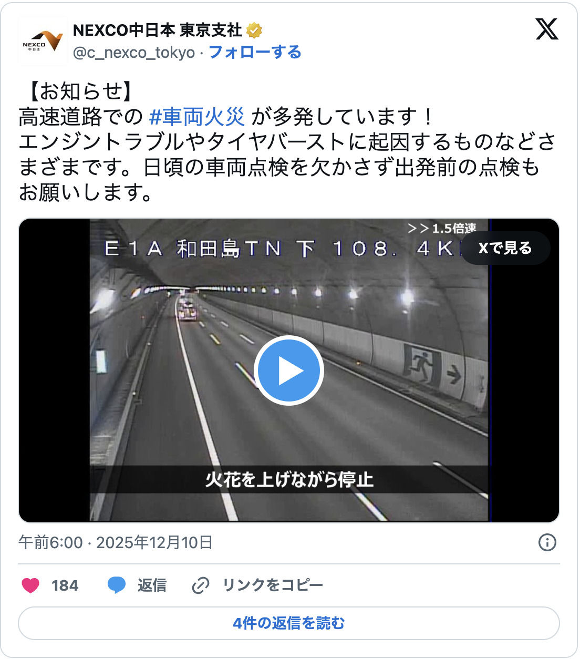Open the #車両火災 hashtag
The image size is (580, 659).
(x=197, y=116)
